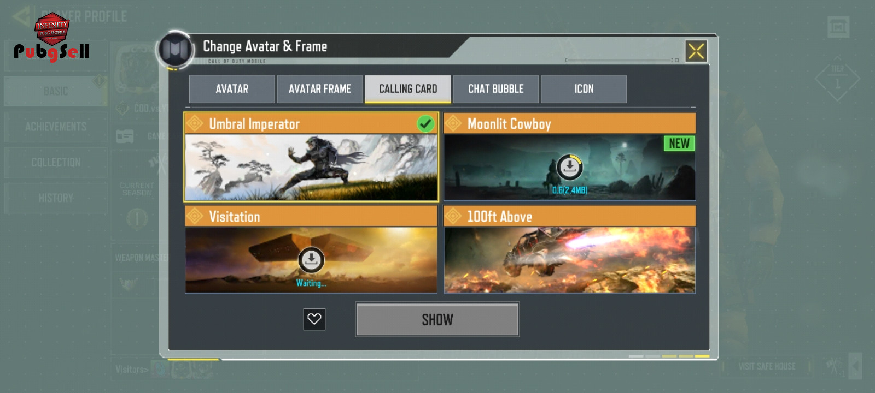
Task: Click the Show button
Action: coord(437,319)
